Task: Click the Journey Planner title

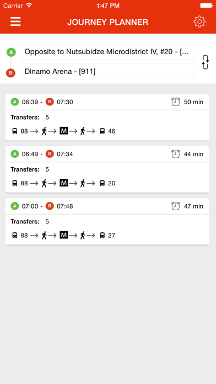Action: pyautogui.click(x=107, y=22)
